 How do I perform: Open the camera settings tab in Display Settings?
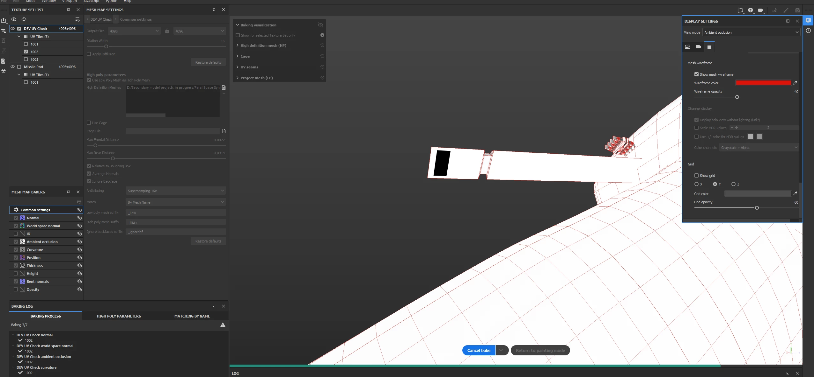[x=698, y=47]
